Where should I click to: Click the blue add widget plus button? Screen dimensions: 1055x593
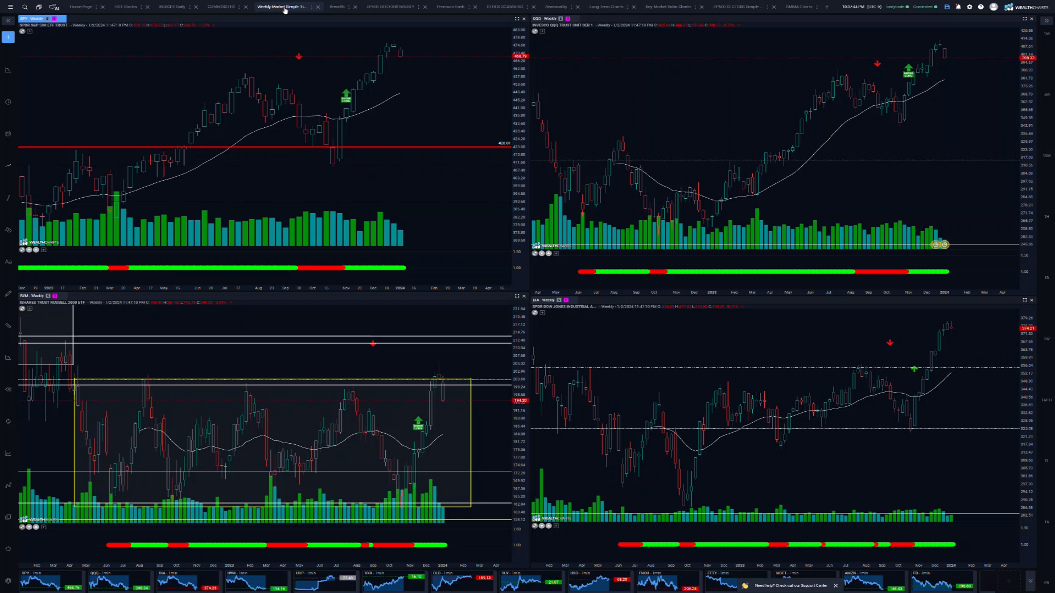point(8,37)
